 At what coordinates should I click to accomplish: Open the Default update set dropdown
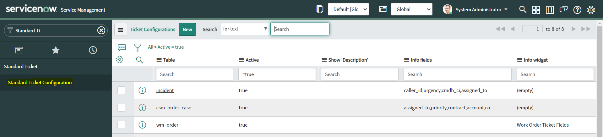[348, 9]
